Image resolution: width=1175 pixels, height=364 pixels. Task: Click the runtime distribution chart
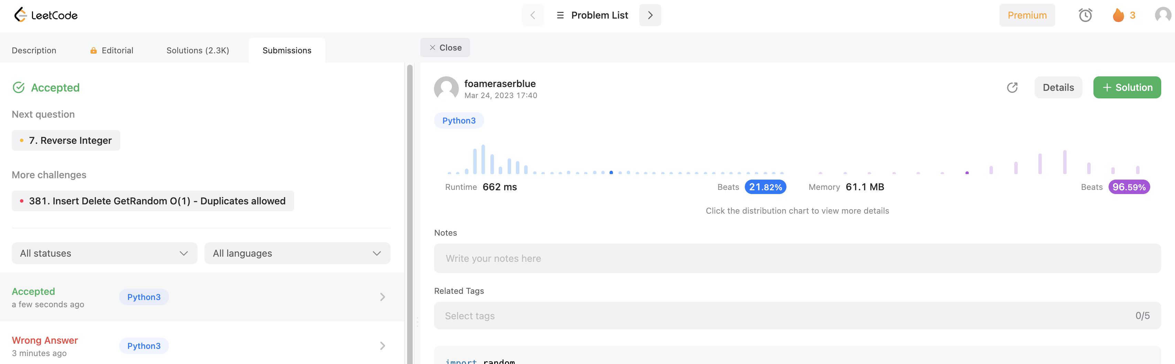(x=616, y=159)
